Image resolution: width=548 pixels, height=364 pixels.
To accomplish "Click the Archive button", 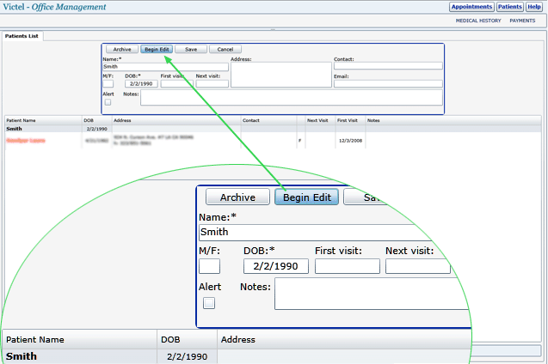I will tap(122, 50).
